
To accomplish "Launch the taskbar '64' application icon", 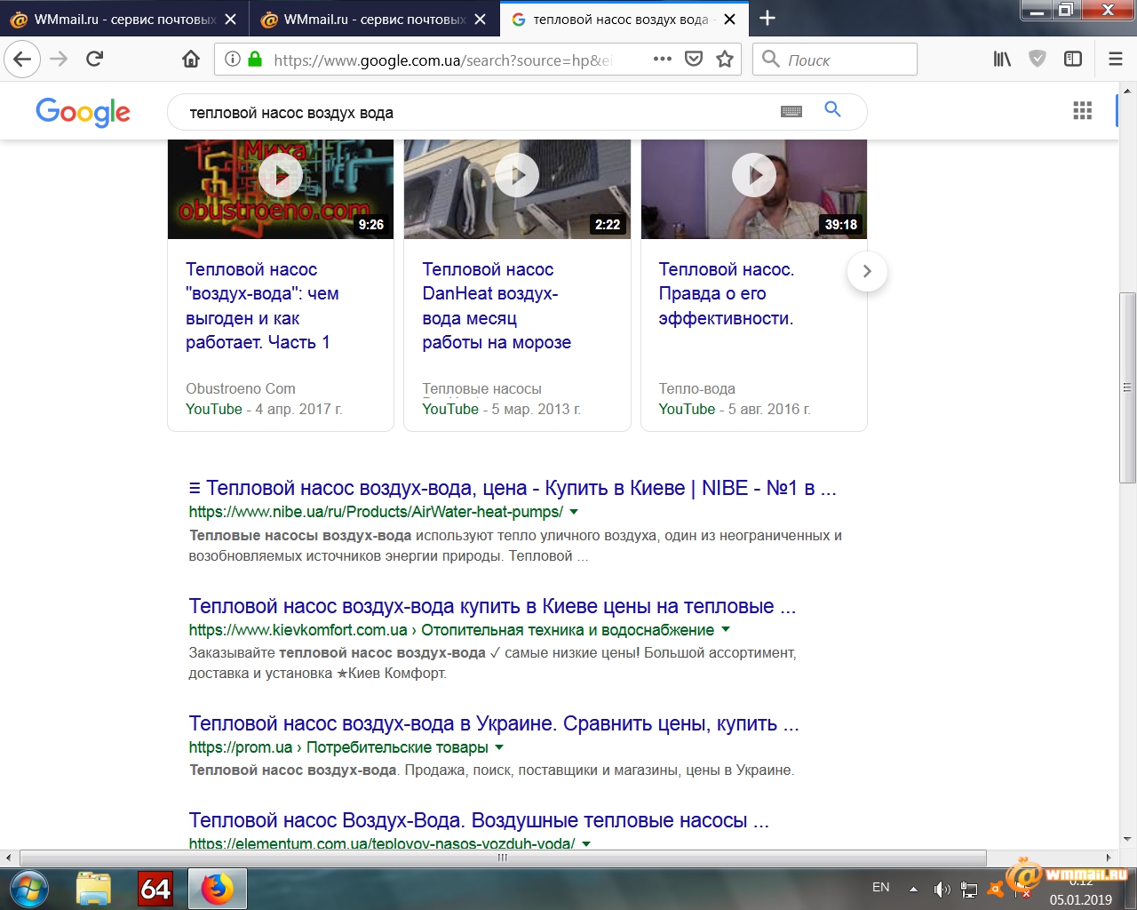I will [x=155, y=890].
